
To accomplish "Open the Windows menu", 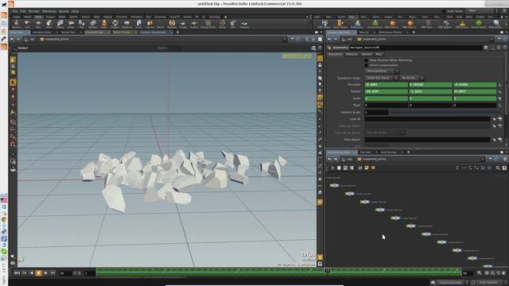I will [x=49, y=11].
